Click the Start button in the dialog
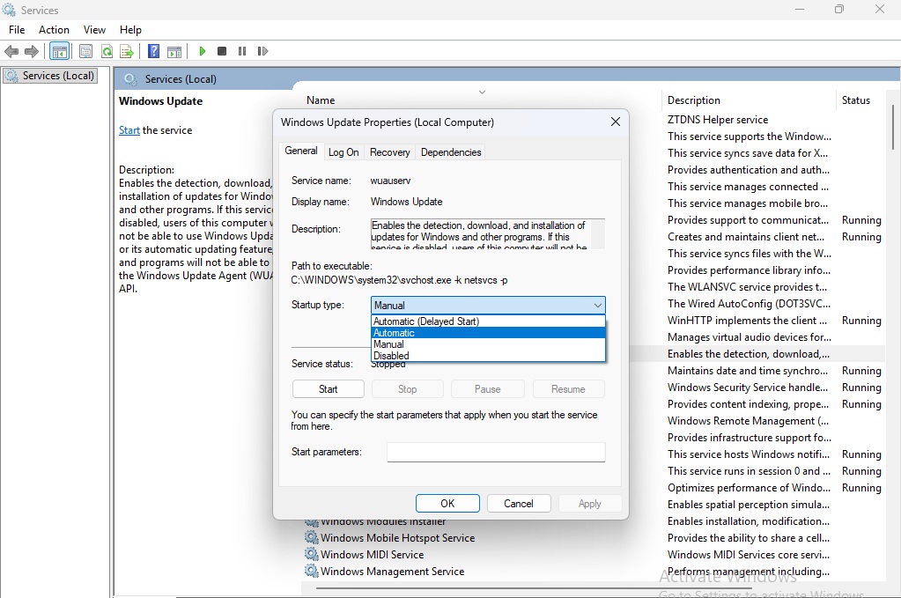 point(329,389)
